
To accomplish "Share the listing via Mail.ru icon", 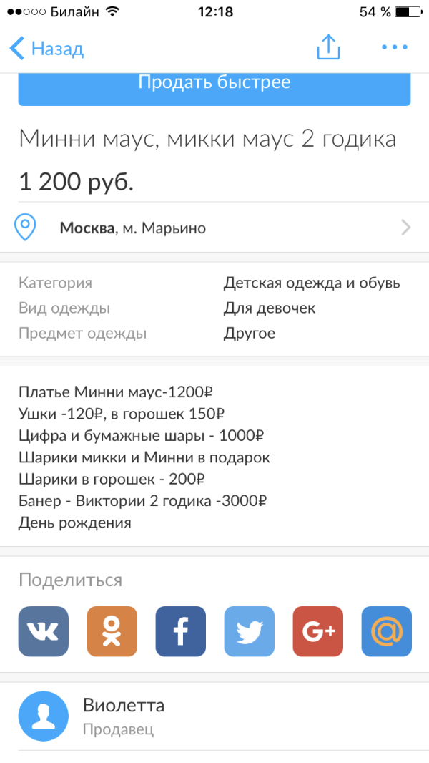I will pos(387,631).
